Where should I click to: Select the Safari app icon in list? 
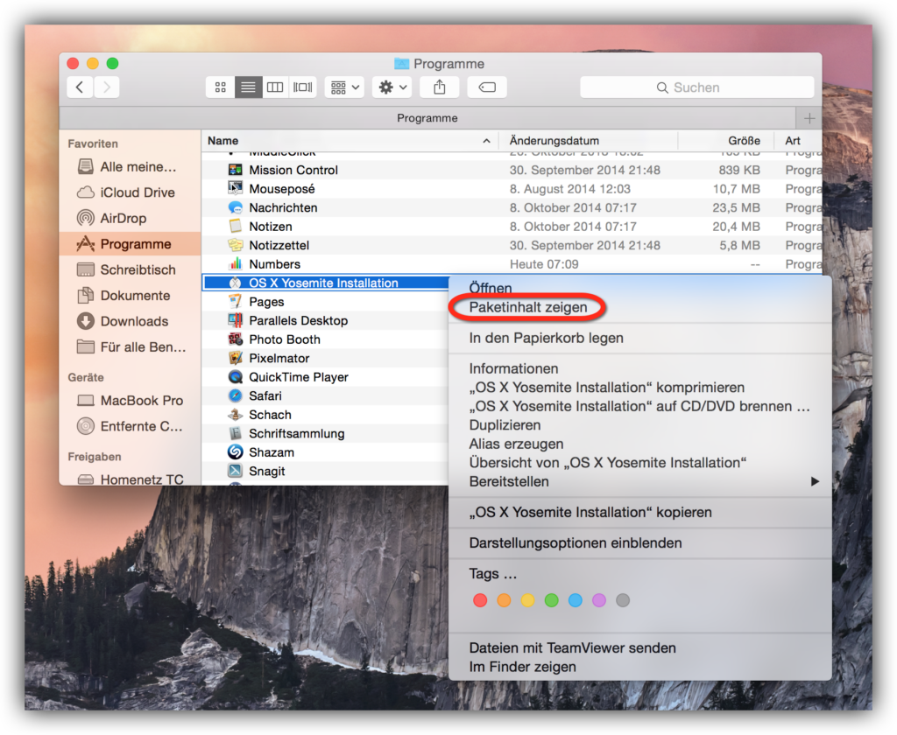point(235,396)
